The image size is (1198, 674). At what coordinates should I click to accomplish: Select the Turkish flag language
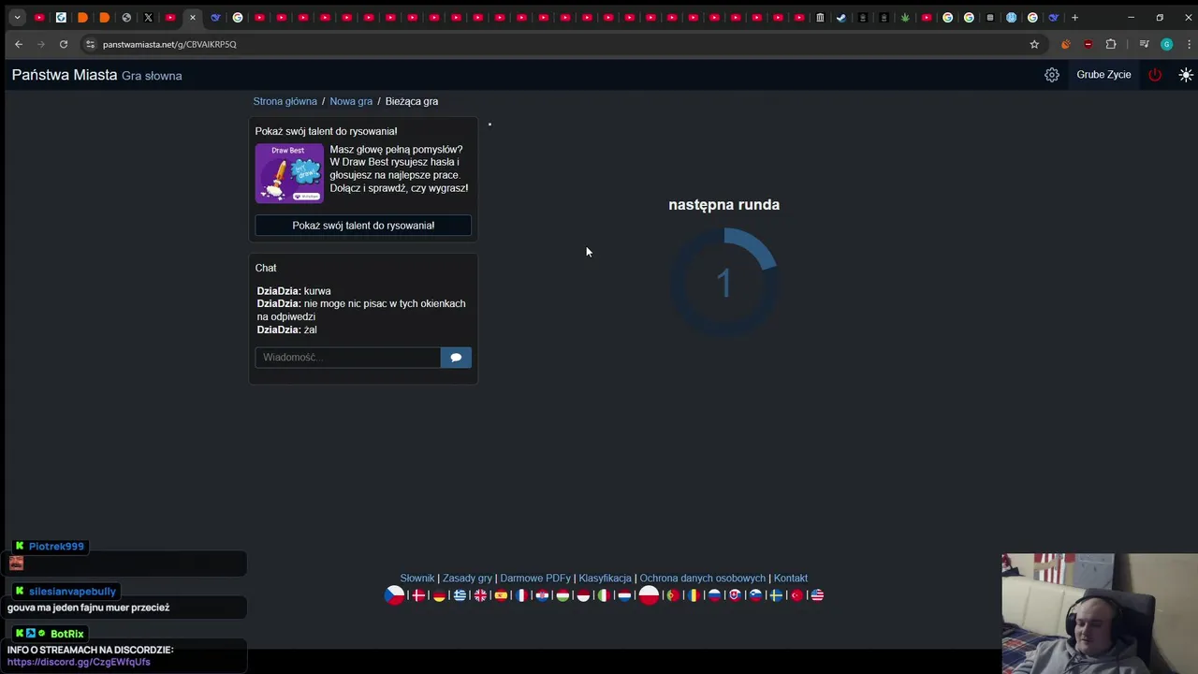click(796, 595)
